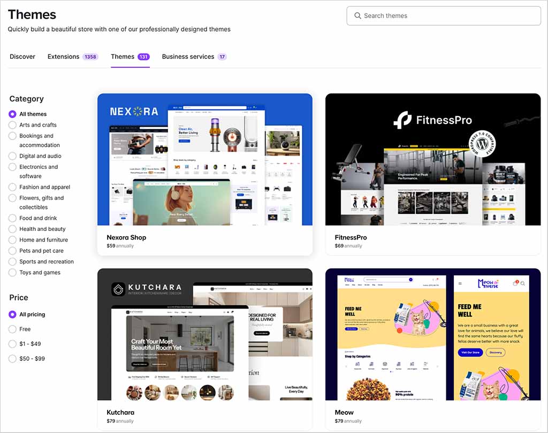Click the $59 annually price text

(x=120, y=246)
